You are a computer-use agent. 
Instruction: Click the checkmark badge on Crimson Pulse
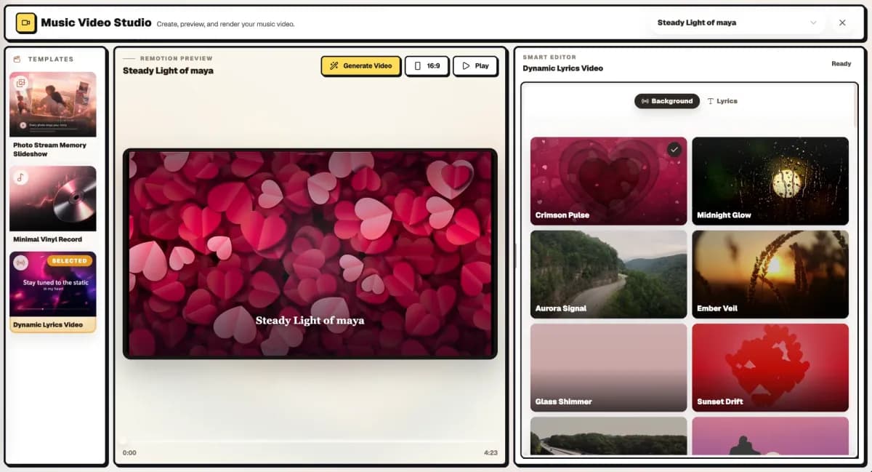(x=674, y=149)
